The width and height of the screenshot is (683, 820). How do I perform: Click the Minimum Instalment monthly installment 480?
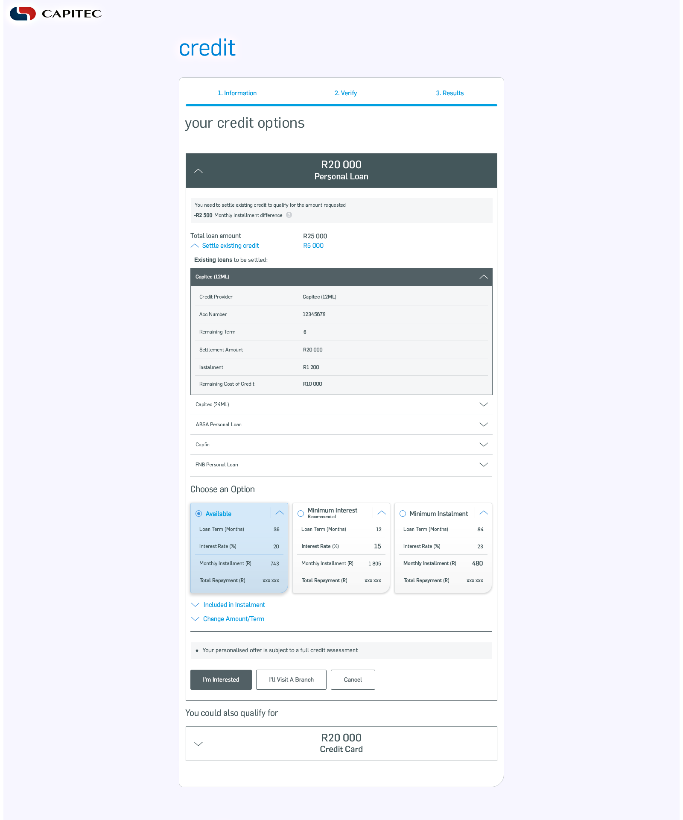click(478, 563)
